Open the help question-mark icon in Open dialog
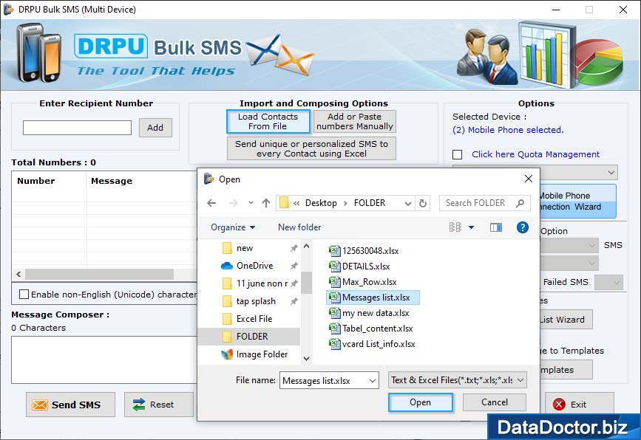 523,227
